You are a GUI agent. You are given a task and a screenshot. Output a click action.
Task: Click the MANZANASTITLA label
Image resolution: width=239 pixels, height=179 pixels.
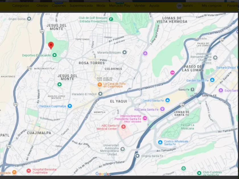44,69
